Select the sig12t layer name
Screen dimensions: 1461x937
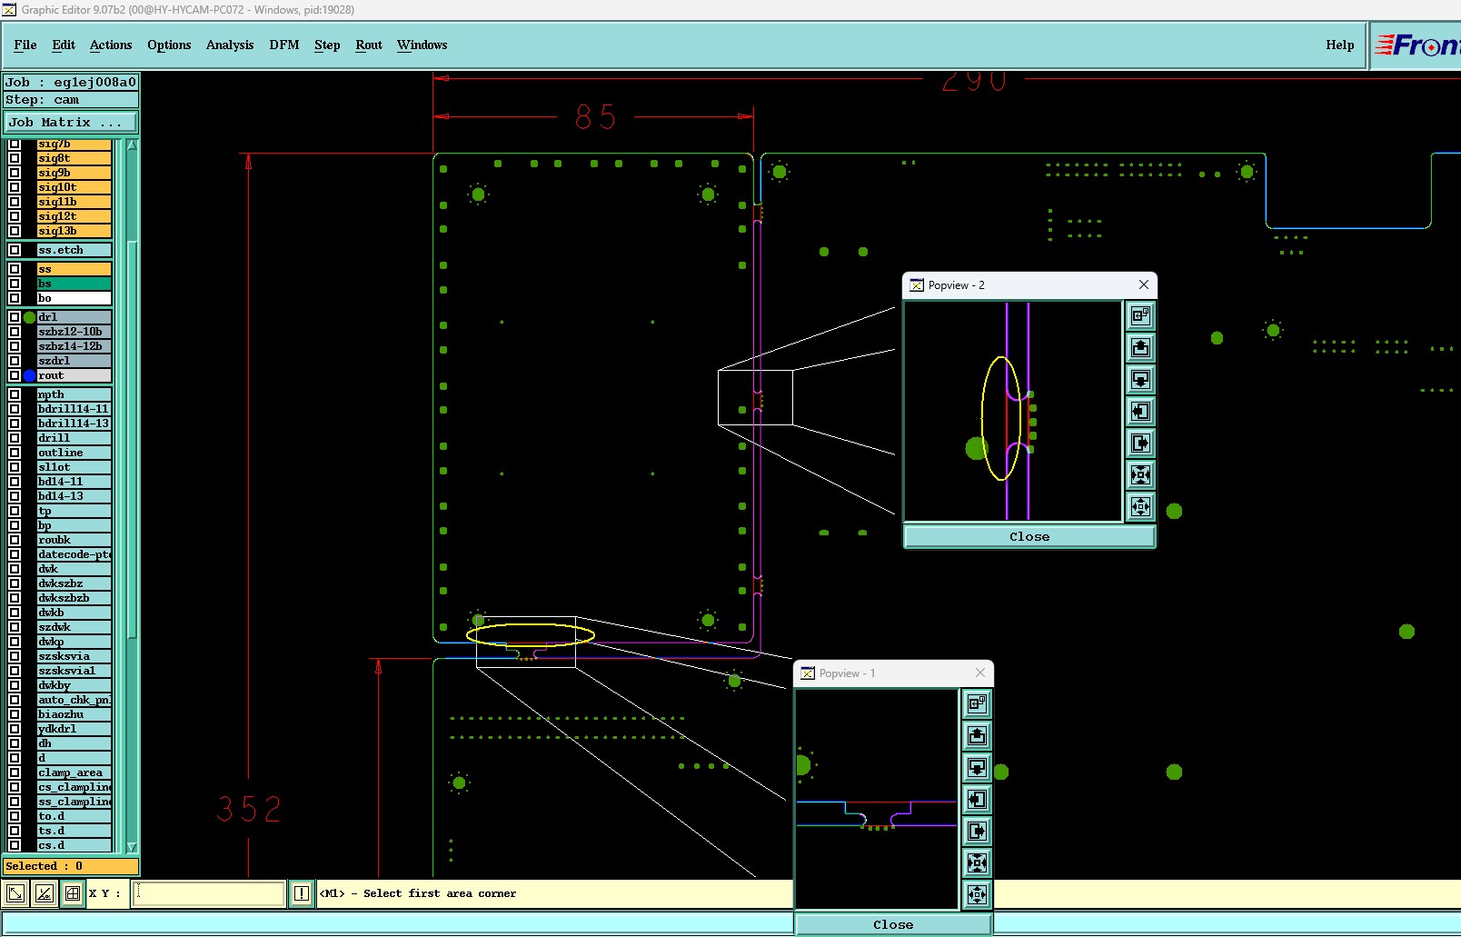[x=75, y=216]
